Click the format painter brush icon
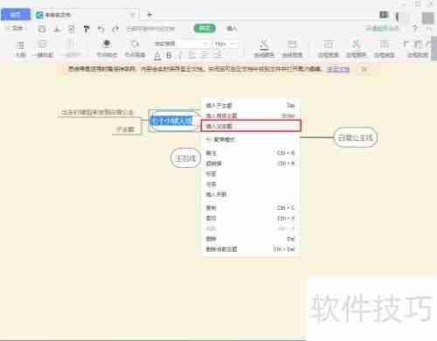Image resolution: width=437 pixels, height=341 pixels. click(x=87, y=29)
